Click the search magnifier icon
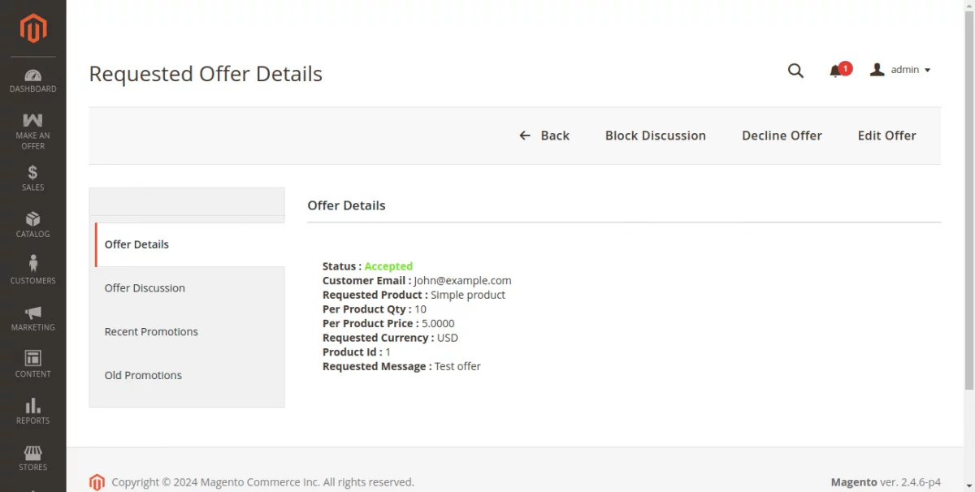975x492 pixels. pyautogui.click(x=795, y=71)
